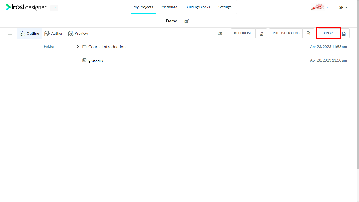Image resolution: width=359 pixels, height=202 pixels.
Task: Click the Demo project title
Action: point(172,21)
